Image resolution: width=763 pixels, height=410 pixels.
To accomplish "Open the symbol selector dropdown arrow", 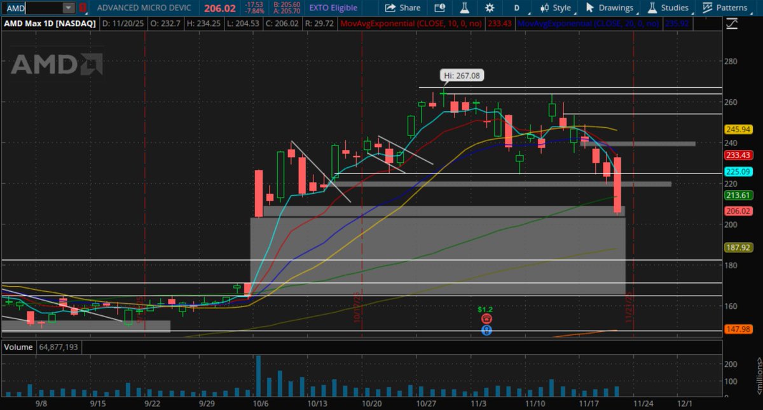I will [68, 8].
